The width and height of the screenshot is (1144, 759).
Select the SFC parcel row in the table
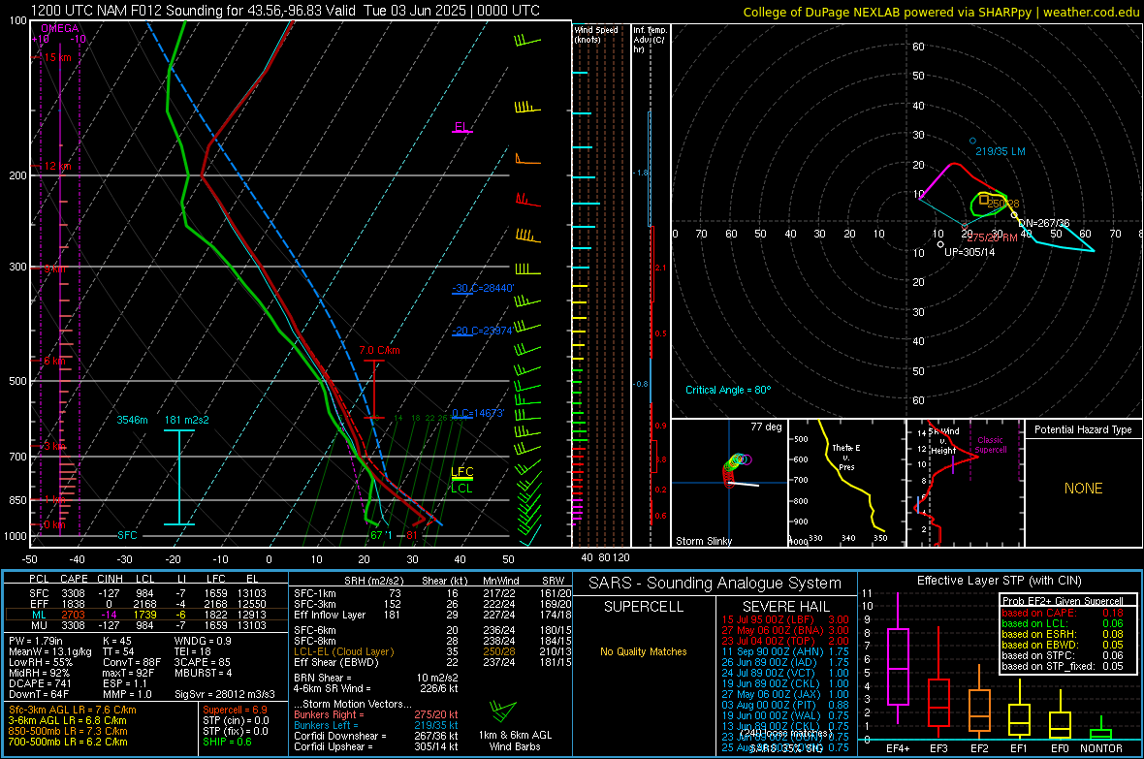tap(146, 593)
